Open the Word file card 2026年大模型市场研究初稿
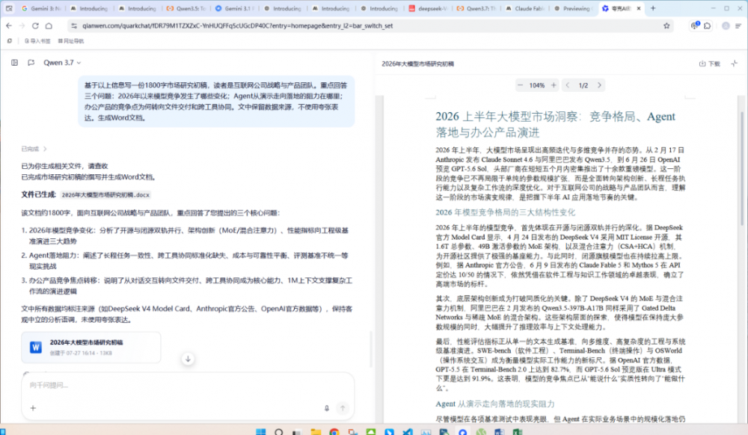 pos(91,348)
